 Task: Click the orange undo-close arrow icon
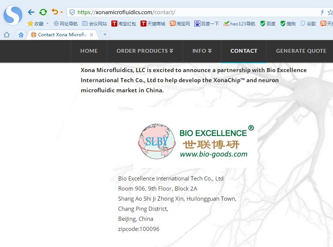[x=55, y=12]
